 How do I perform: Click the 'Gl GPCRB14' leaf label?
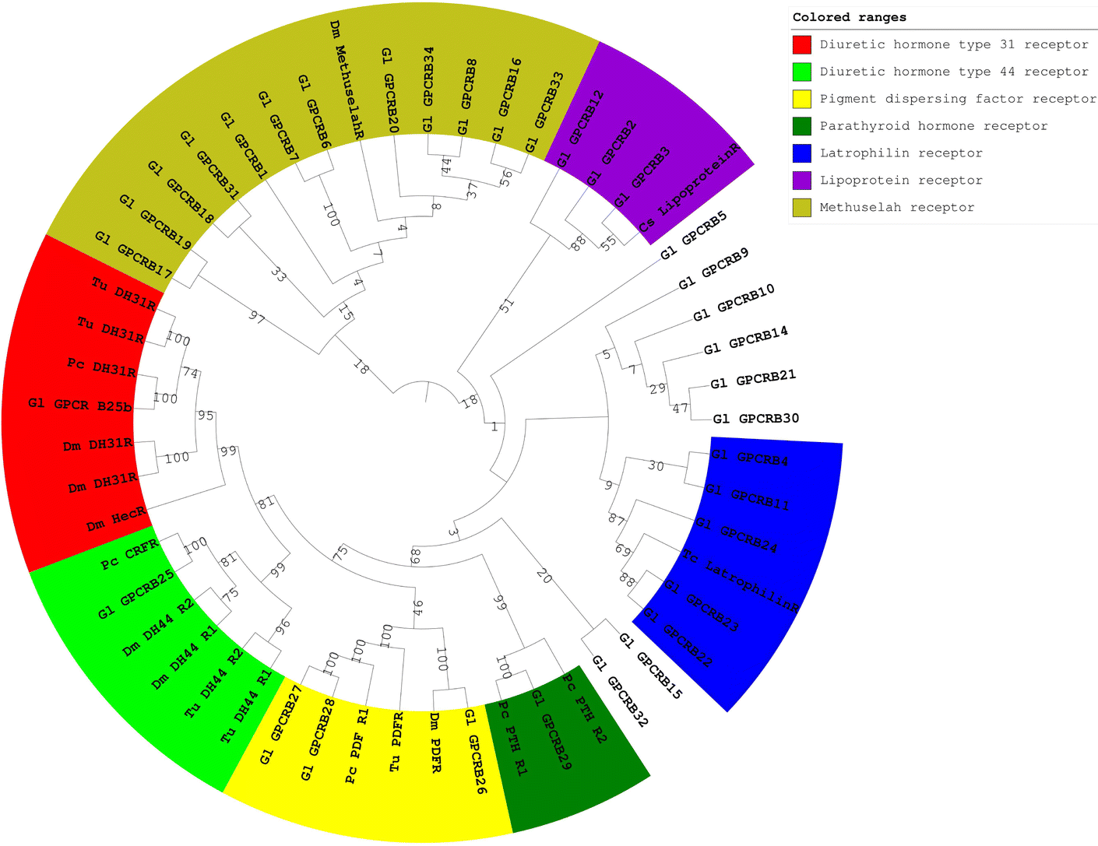click(x=746, y=341)
